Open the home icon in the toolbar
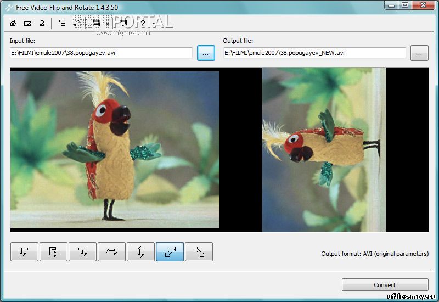This screenshot has height=302, width=439. pos(13,24)
